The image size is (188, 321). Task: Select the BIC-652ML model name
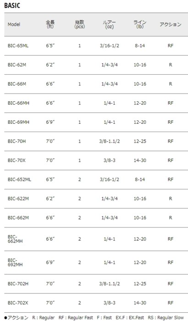tap(19, 180)
